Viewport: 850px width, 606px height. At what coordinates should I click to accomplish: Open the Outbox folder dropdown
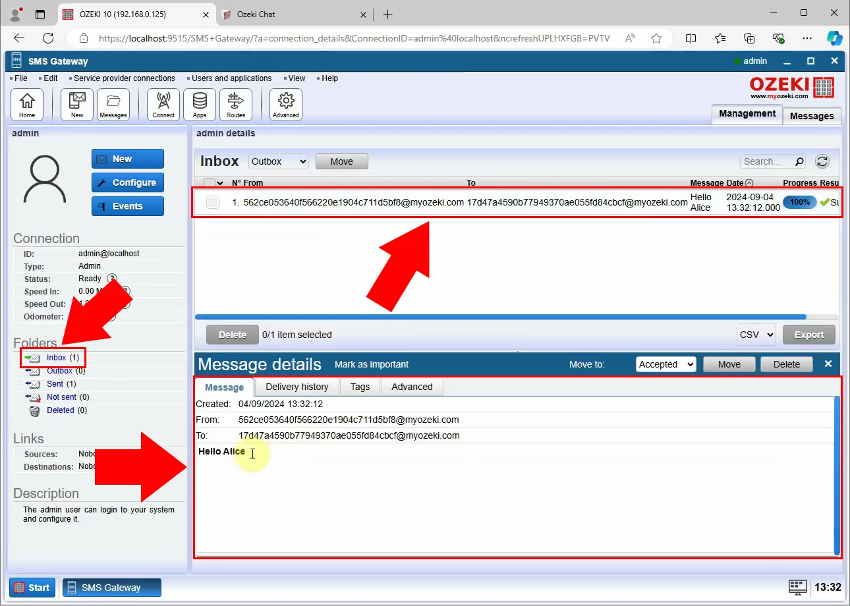tap(279, 161)
